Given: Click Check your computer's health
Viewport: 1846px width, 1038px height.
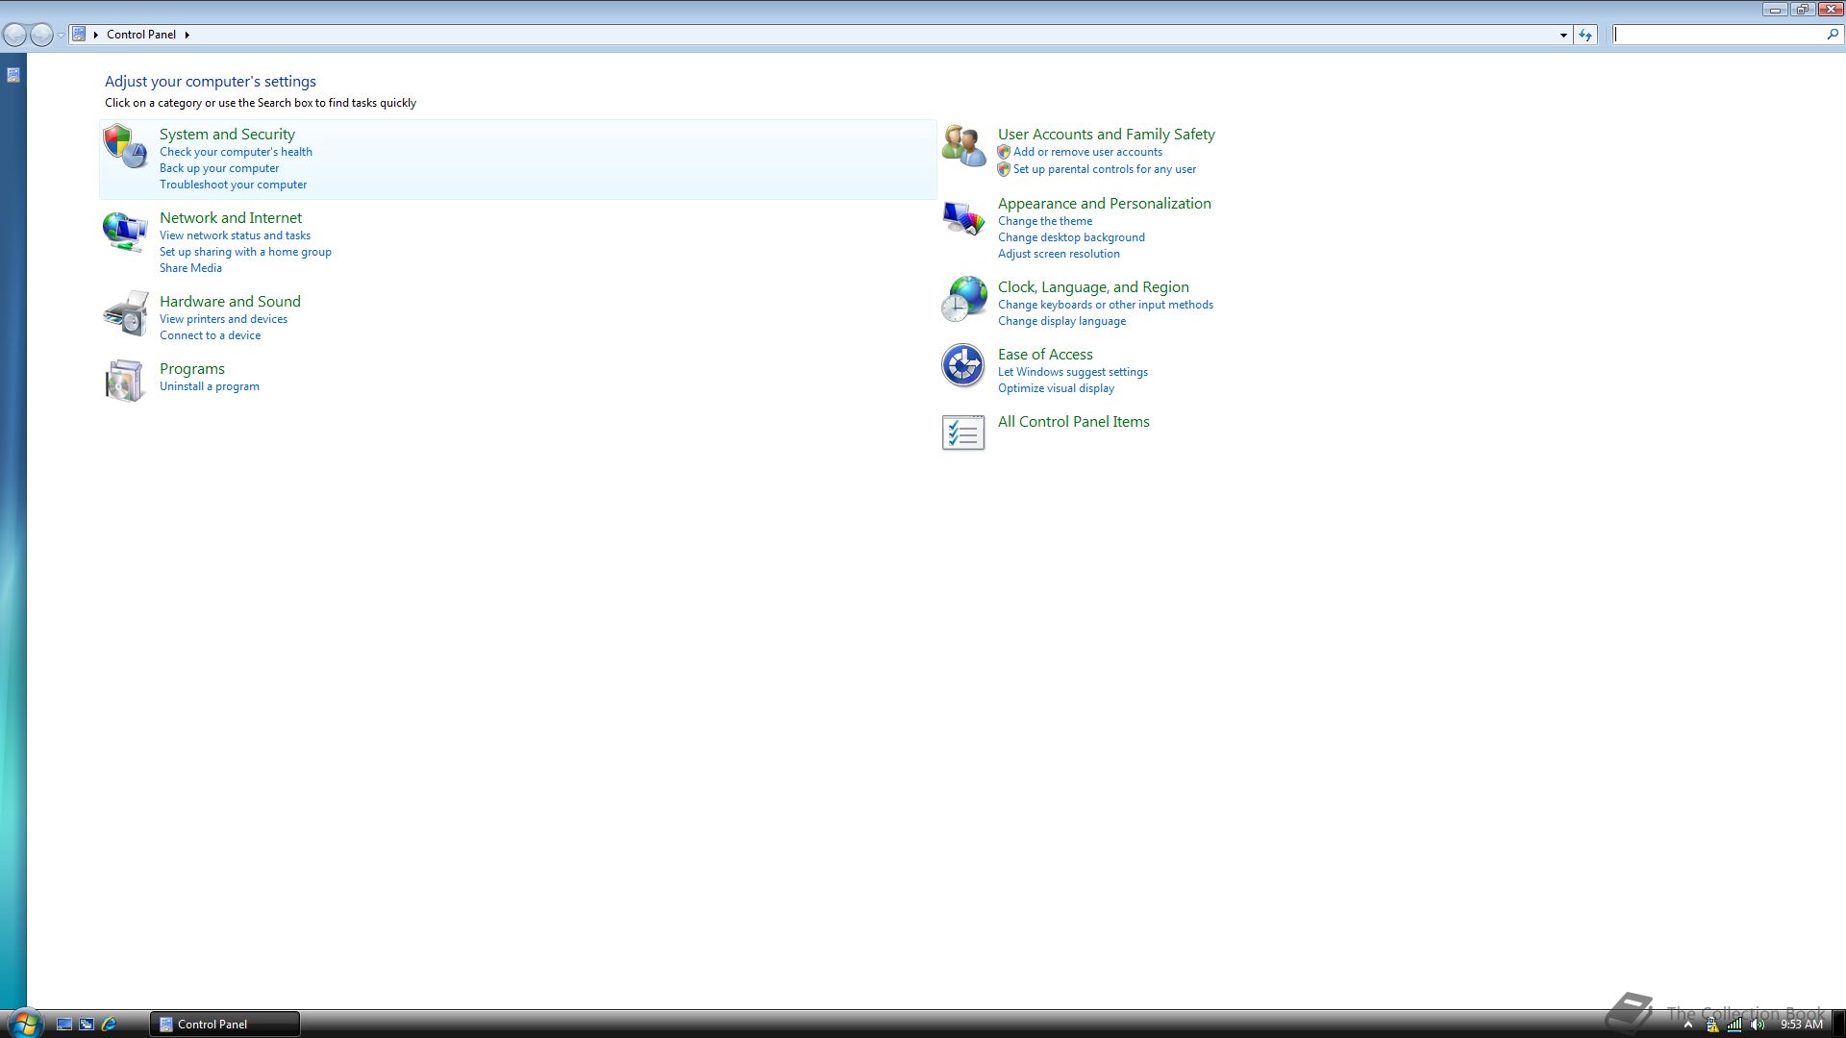Looking at the screenshot, I should click(x=236, y=152).
